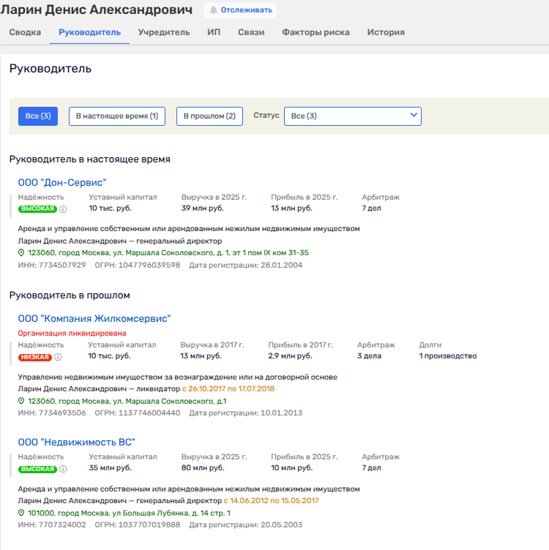
Task: Click map pin icon for Большая Лубянка address
Action: [21, 513]
